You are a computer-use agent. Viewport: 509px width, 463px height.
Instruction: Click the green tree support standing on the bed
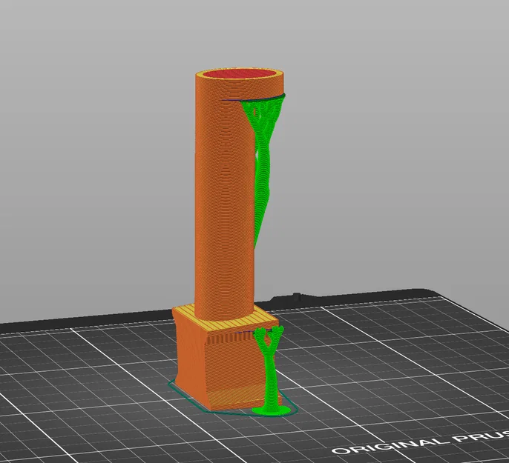(270, 373)
